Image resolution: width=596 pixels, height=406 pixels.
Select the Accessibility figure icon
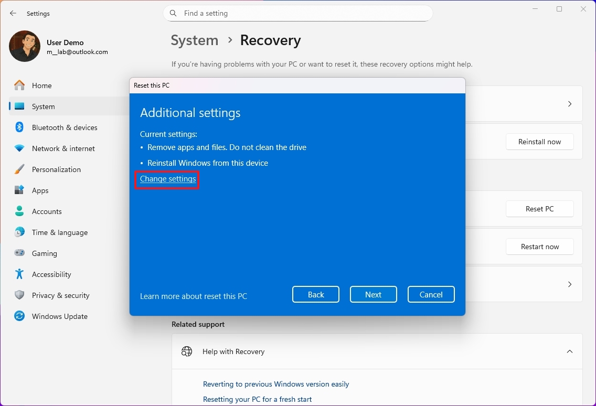[19, 274]
